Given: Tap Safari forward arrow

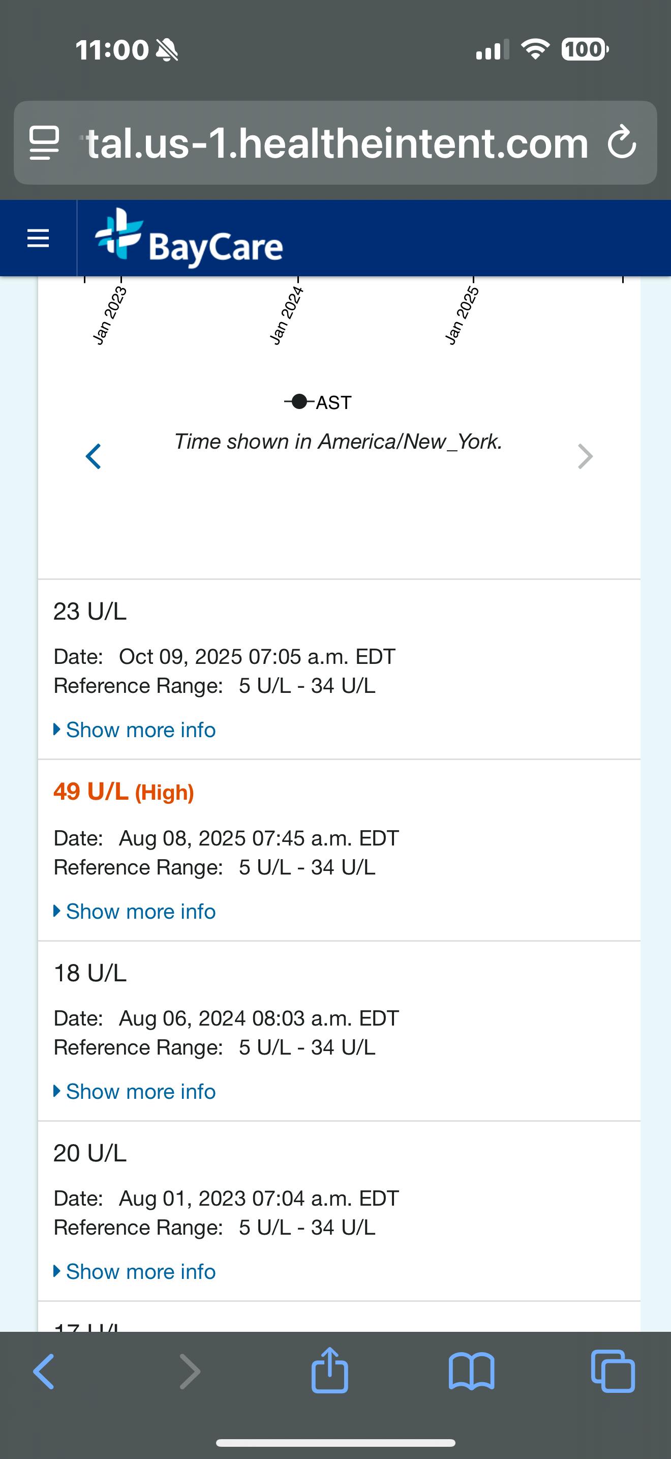Looking at the screenshot, I should click(x=189, y=1371).
